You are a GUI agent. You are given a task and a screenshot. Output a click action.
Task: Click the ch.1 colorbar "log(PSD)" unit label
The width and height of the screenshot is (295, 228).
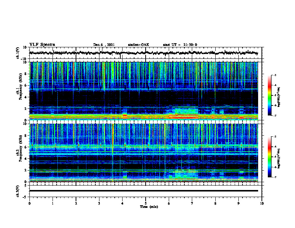pyautogui.click(x=279, y=97)
